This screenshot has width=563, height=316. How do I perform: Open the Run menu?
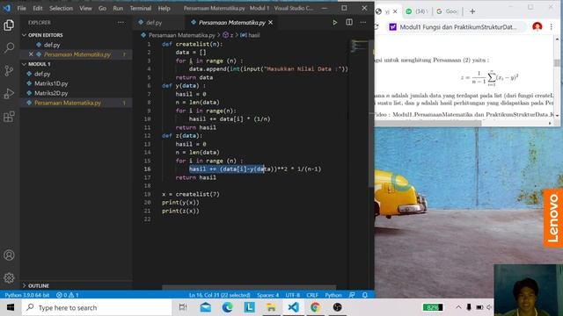click(x=118, y=8)
